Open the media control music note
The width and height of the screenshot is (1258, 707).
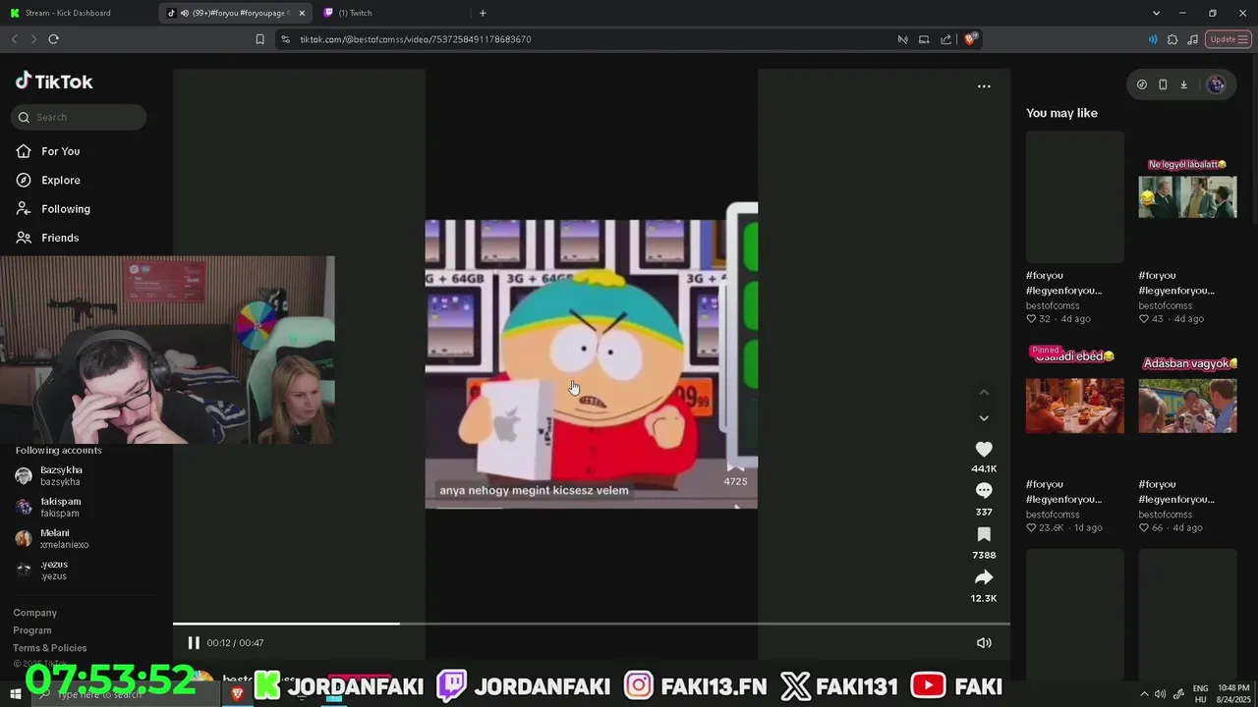click(x=1192, y=39)
